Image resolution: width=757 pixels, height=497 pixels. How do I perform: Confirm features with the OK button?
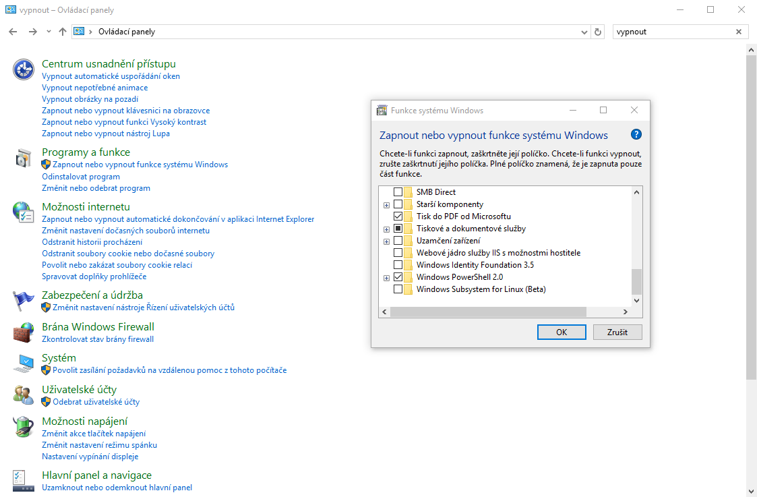(562, 332)
